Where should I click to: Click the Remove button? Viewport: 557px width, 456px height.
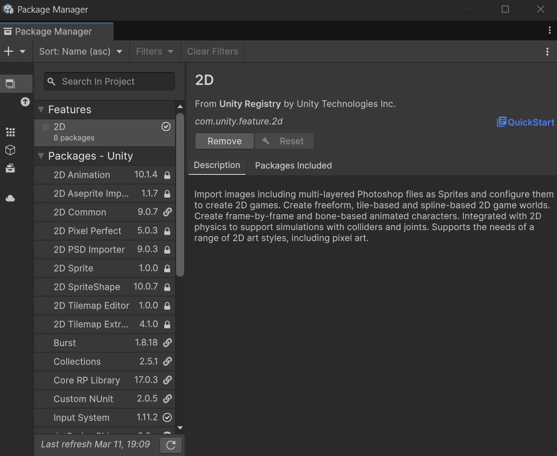pos(224,141)
